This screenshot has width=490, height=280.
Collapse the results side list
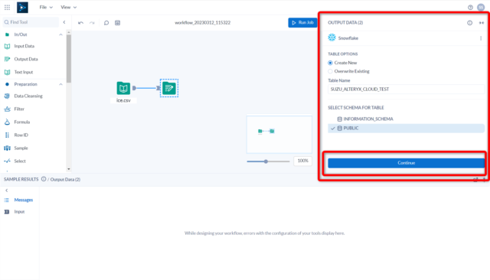pos(7,190)
